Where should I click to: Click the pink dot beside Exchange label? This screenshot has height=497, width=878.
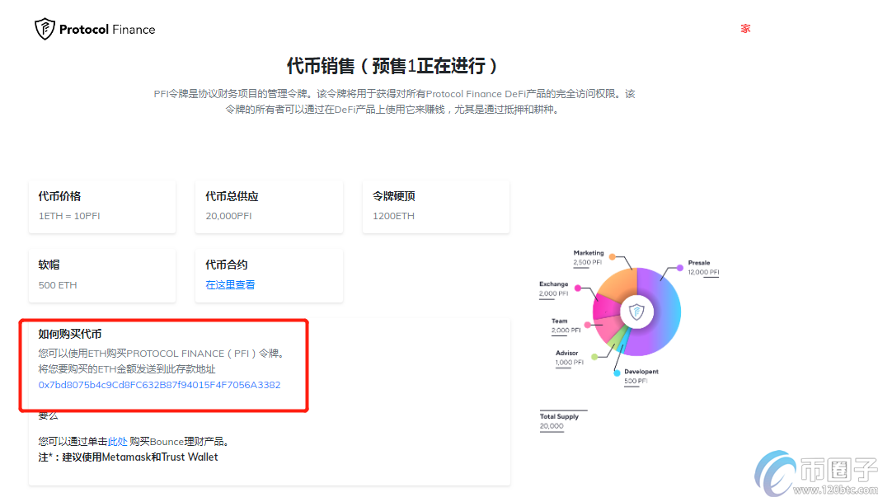(577, 288)
